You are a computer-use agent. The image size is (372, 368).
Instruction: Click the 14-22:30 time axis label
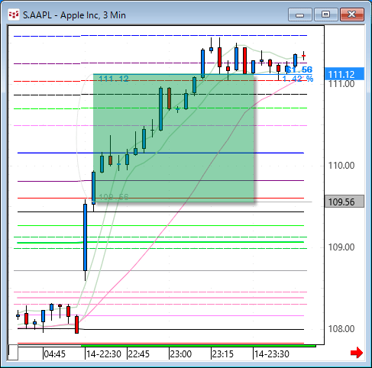click(104, 354)
